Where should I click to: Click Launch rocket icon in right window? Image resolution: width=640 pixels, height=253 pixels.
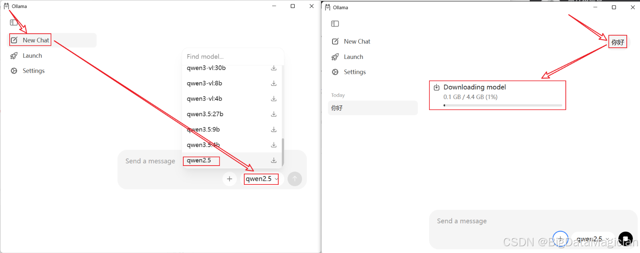click(335, 57)
